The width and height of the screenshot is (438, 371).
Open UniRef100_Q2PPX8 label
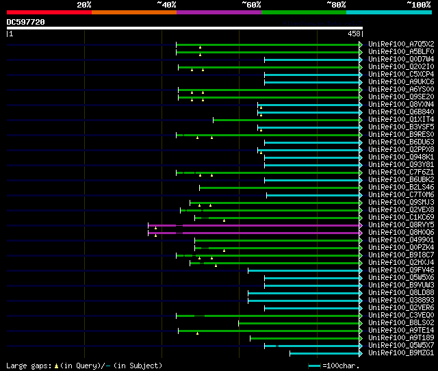point(401,150)
